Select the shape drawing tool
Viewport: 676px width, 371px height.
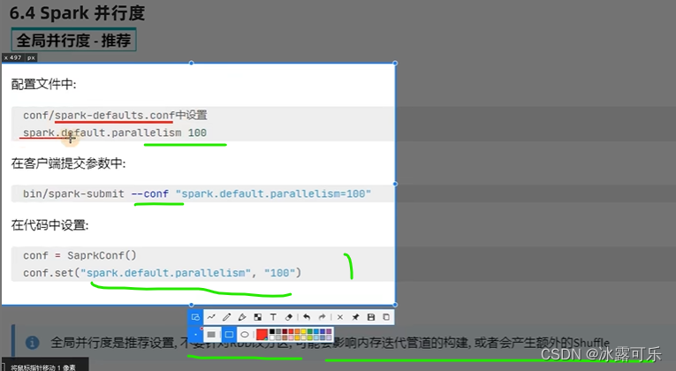tap(195, 317)
